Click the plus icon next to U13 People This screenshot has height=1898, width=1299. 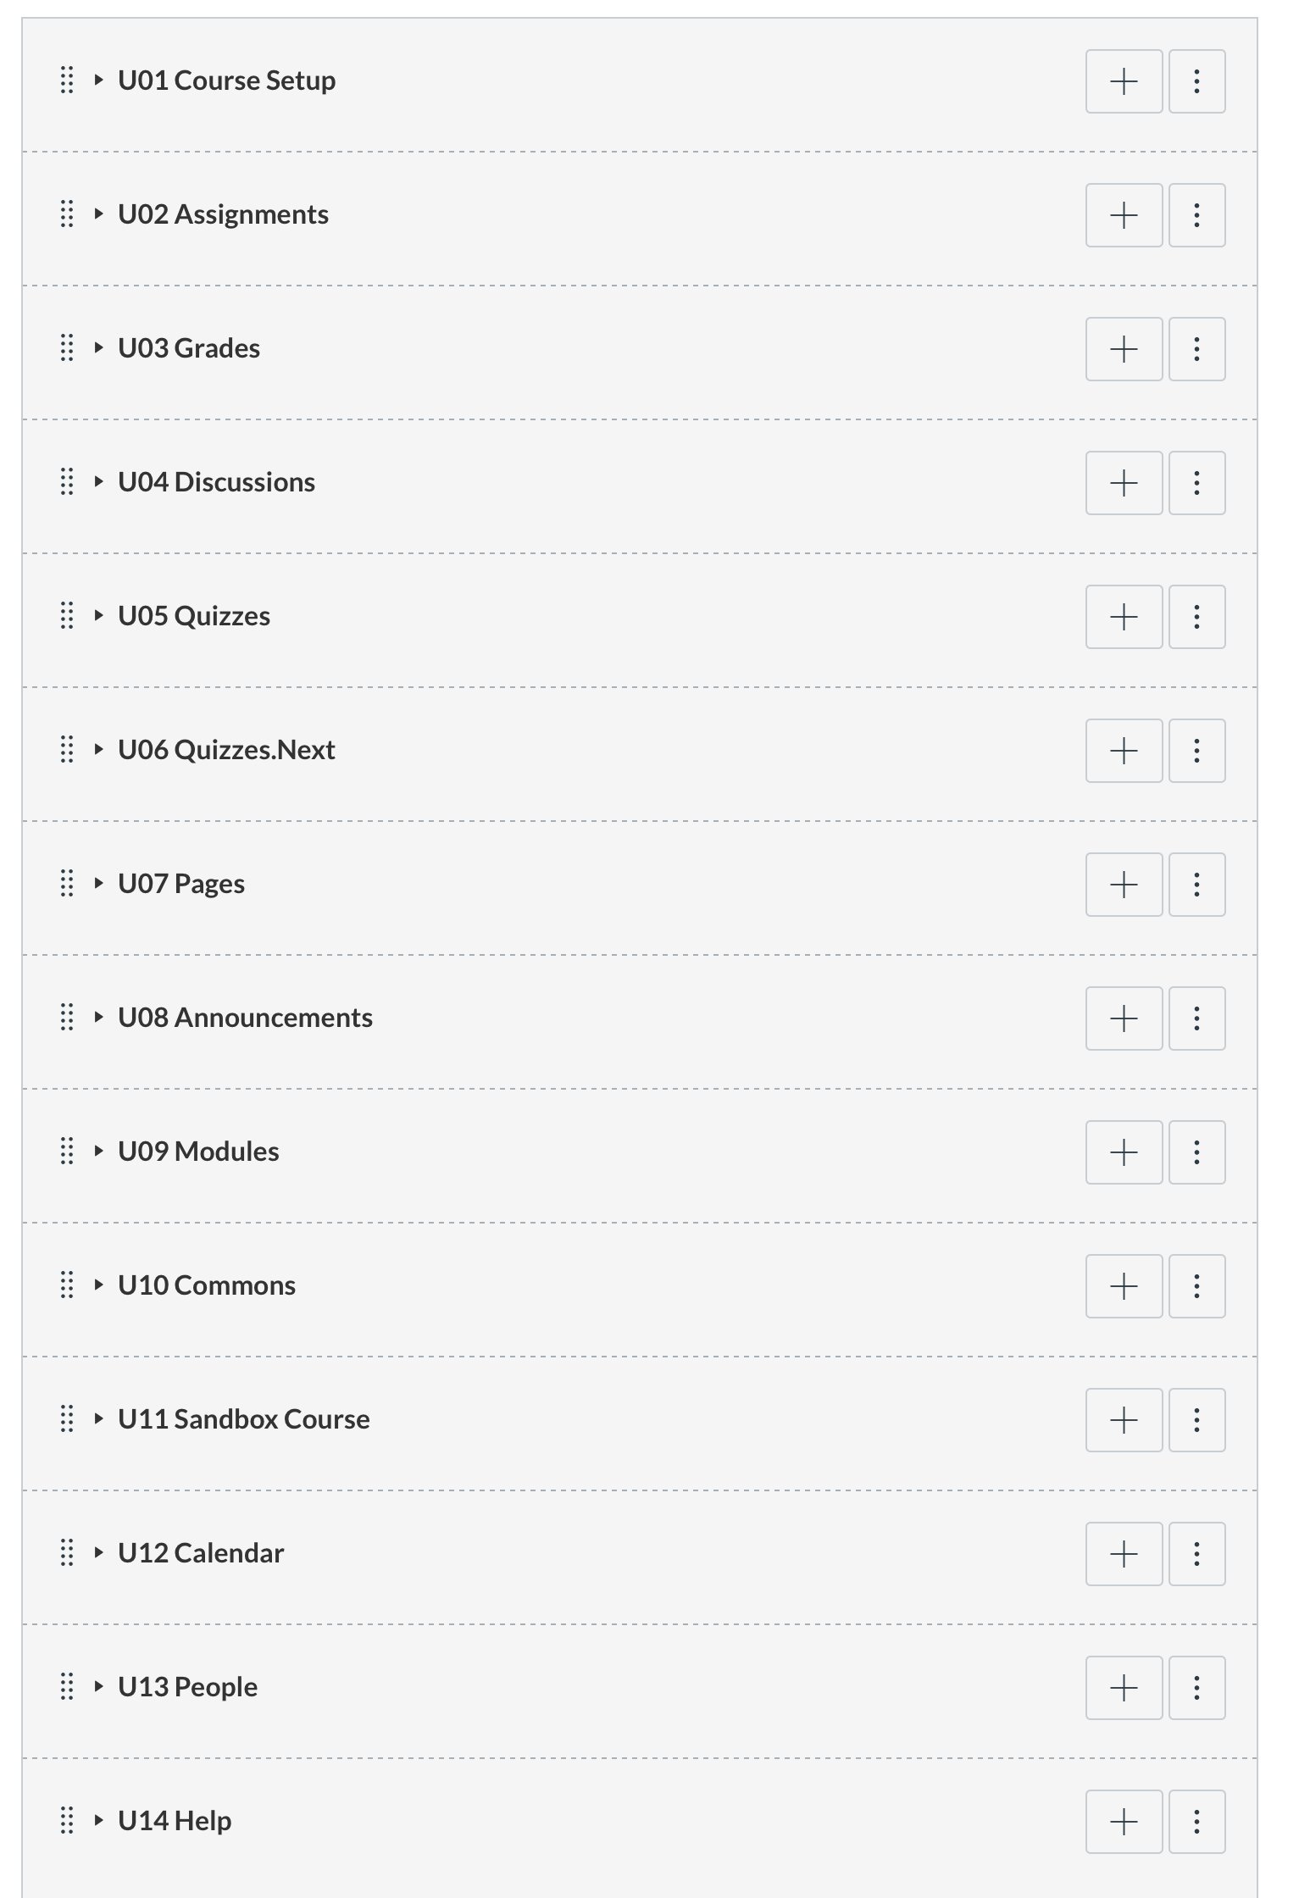click(x=1124, y=1687)
